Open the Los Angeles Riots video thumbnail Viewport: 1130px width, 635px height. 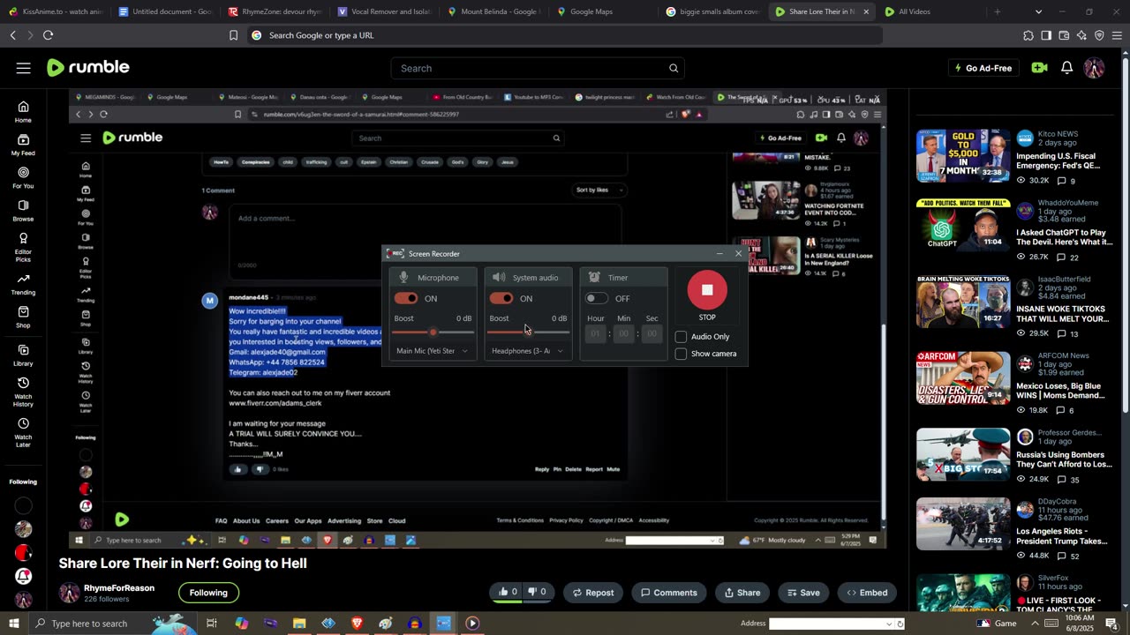click(x=963, y=524)
